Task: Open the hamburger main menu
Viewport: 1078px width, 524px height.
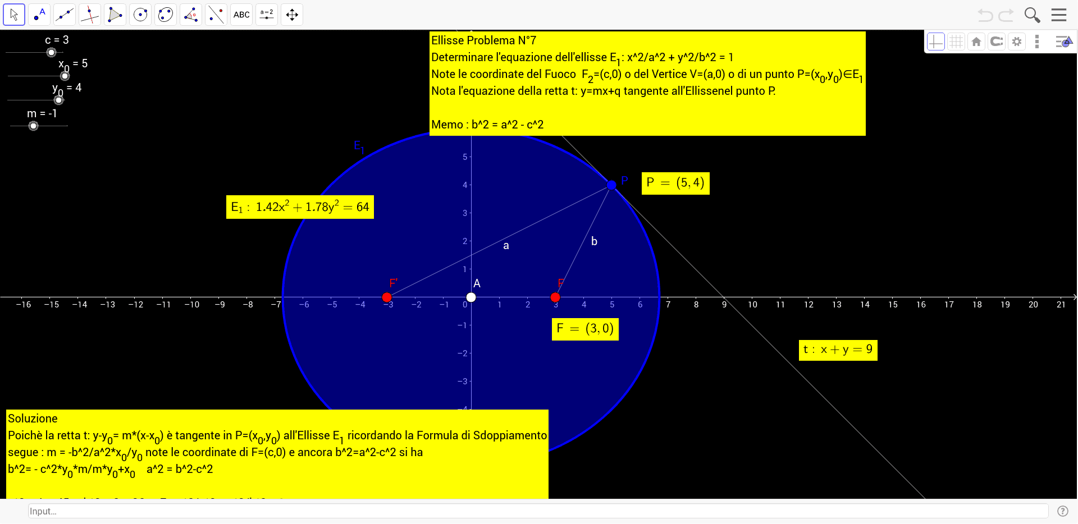Action: (x=1059, y=15)
